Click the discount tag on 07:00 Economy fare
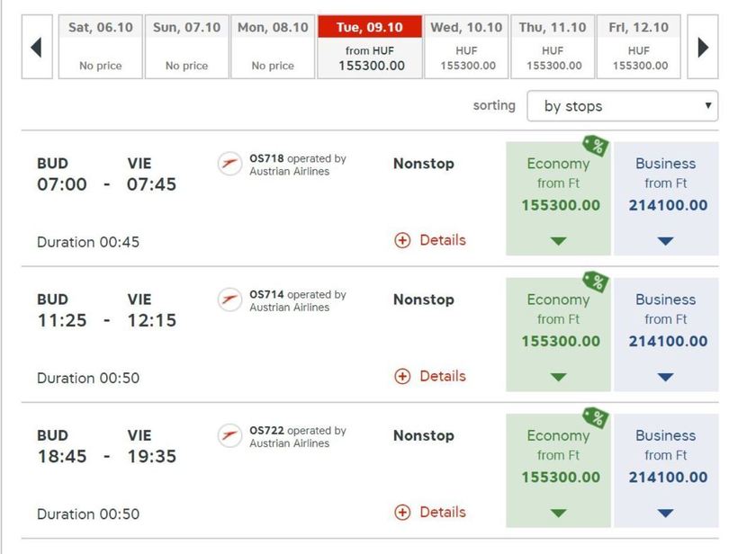 [595, 146]
